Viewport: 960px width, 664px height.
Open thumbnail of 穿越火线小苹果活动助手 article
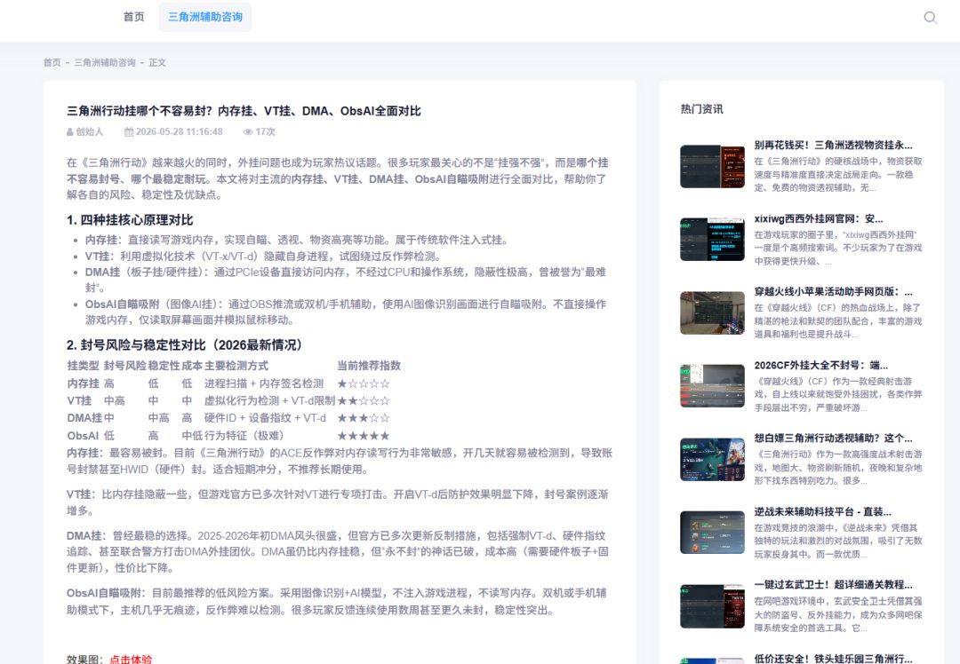pyautogui.click(x=712, y=313)
